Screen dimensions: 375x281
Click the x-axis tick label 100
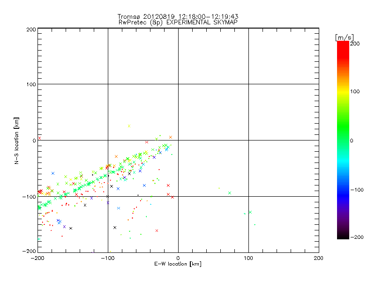click(x=248, y=258)
